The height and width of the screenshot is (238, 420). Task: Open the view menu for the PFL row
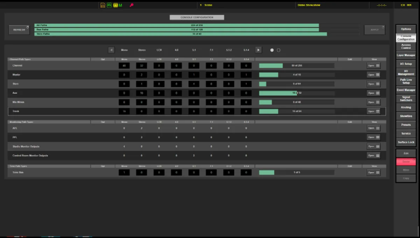point(374,137)
